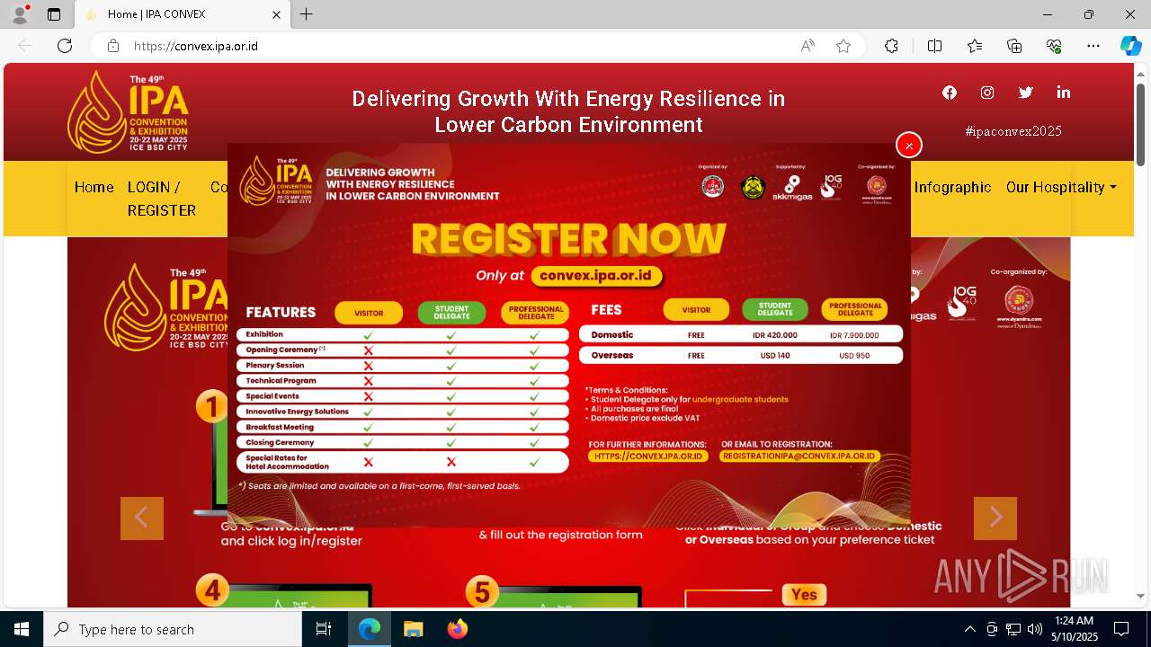1151x647 pixels.
Task: Toggle Split screen icon
Action: 934,46
